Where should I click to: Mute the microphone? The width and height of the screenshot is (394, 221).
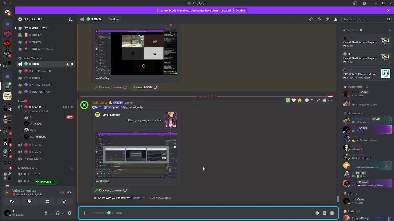46,213
